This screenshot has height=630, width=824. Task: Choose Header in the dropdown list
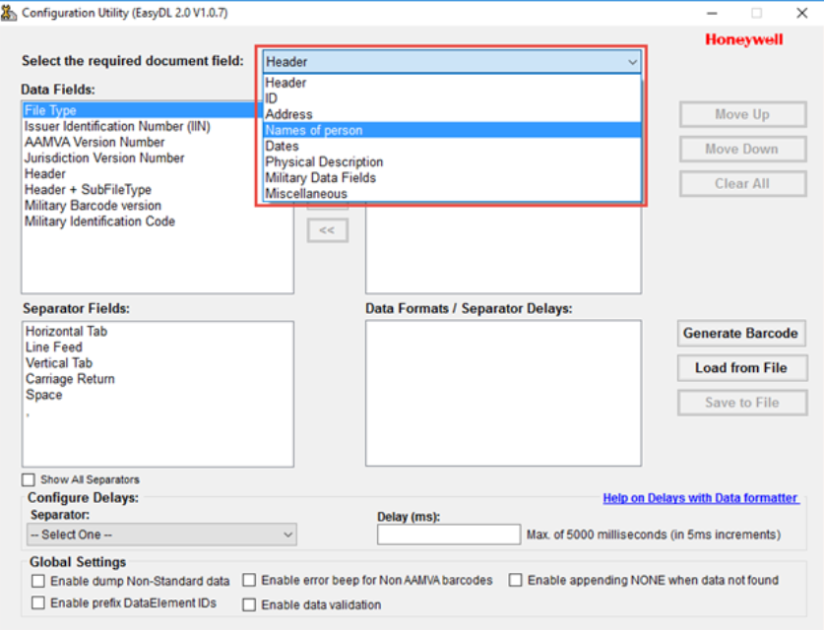pyautogui.click(x=452, y=83)
